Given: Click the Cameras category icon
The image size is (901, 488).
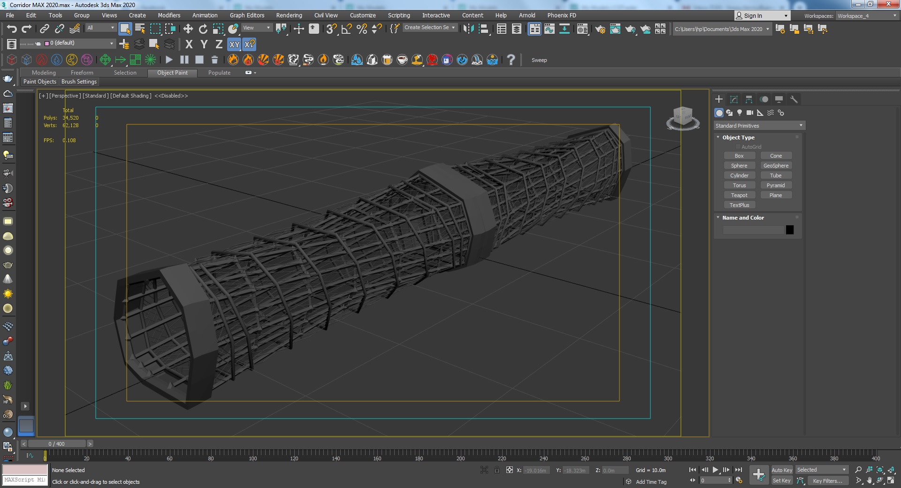Looking at the screenshot, I should point(750,113).
